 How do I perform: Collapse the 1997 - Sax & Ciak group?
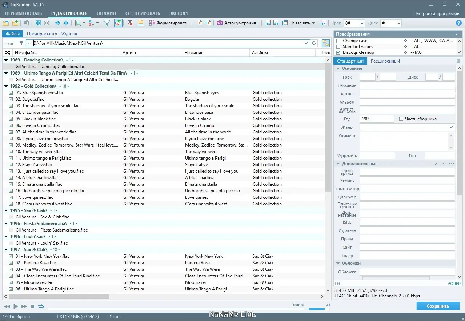pos(6,250)
